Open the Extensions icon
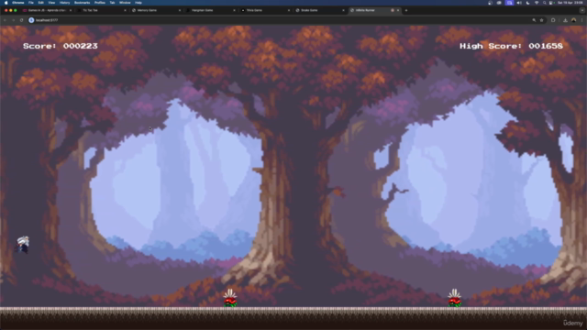Screen dimensions: 587x330 tap(553, 20)
